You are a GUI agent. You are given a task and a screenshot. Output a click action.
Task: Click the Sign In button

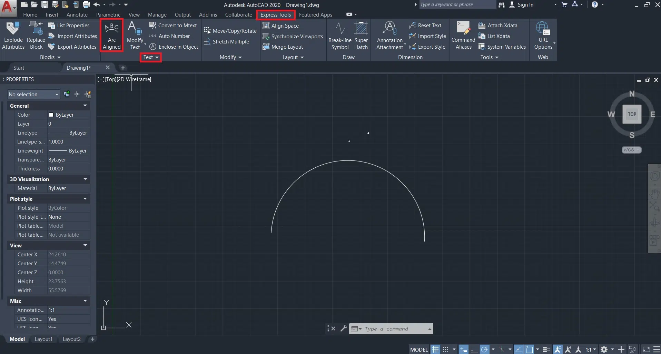tap(525, 5)
